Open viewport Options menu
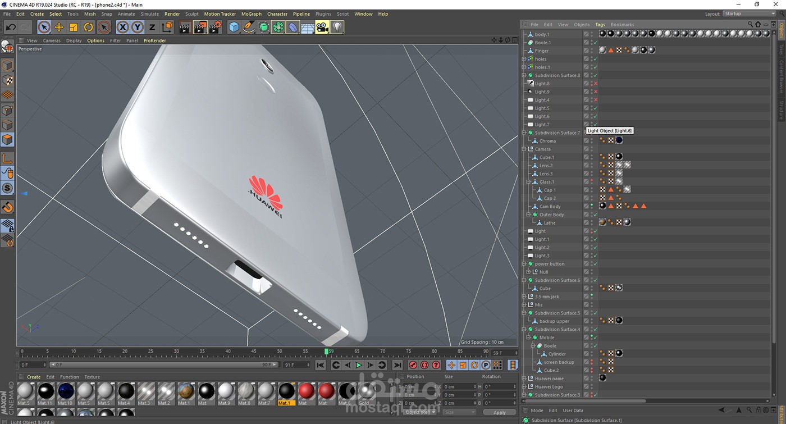 95,40
